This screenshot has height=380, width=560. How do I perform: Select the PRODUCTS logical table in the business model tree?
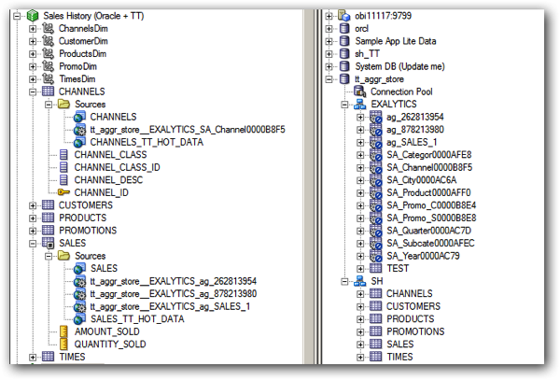click(82, 218)
